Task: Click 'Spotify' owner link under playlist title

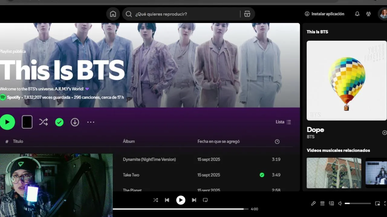Action: point(14,97)
